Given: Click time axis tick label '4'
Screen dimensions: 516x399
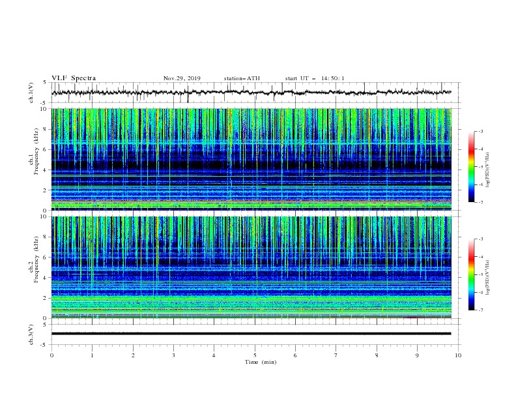Looking at the screenshot, I should coord(214,355).
